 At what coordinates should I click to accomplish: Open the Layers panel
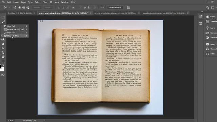211,44
